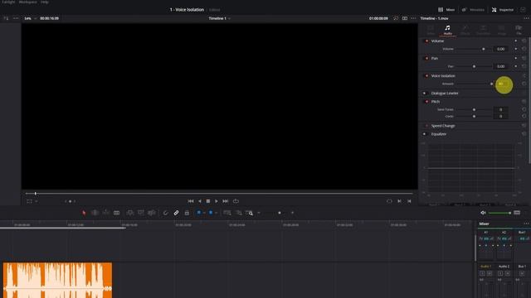Reset the Volume section

click(524, 41)
